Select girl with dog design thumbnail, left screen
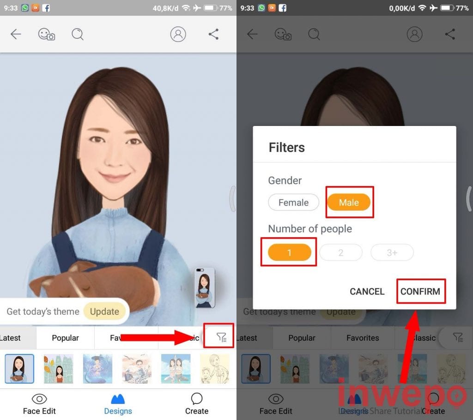 pyautogui.click(x=19, y=369)
